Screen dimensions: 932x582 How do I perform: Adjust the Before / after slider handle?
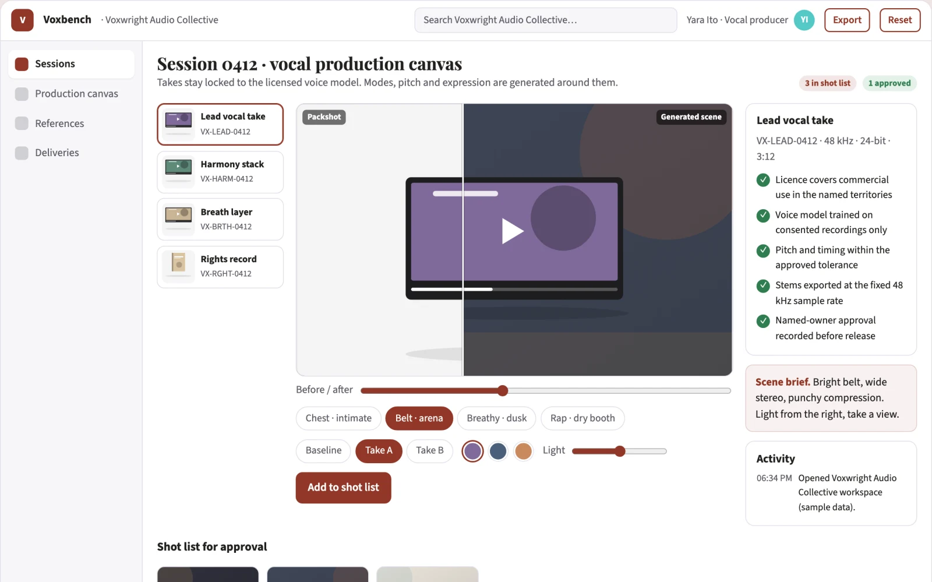click(x=503, y=391)
